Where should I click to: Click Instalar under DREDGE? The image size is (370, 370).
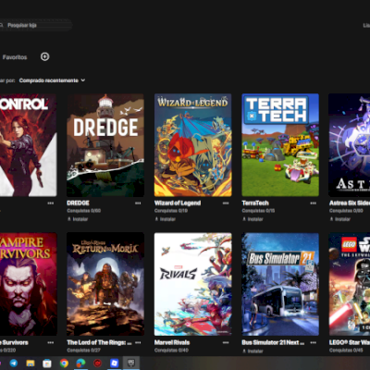pos(80,219)
